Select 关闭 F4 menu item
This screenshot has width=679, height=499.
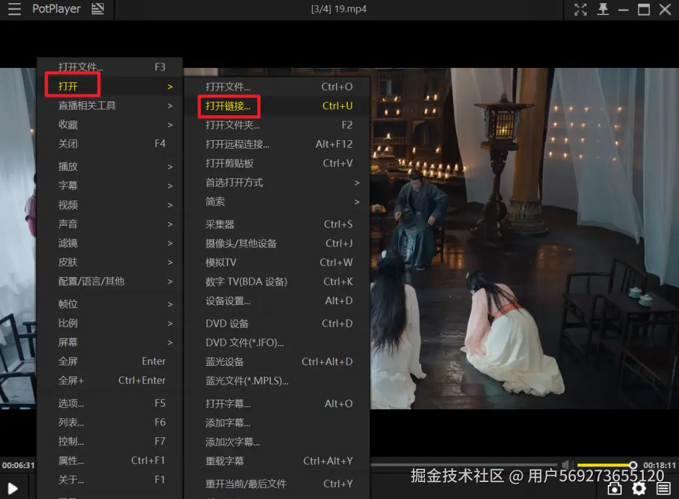[110, 144]
